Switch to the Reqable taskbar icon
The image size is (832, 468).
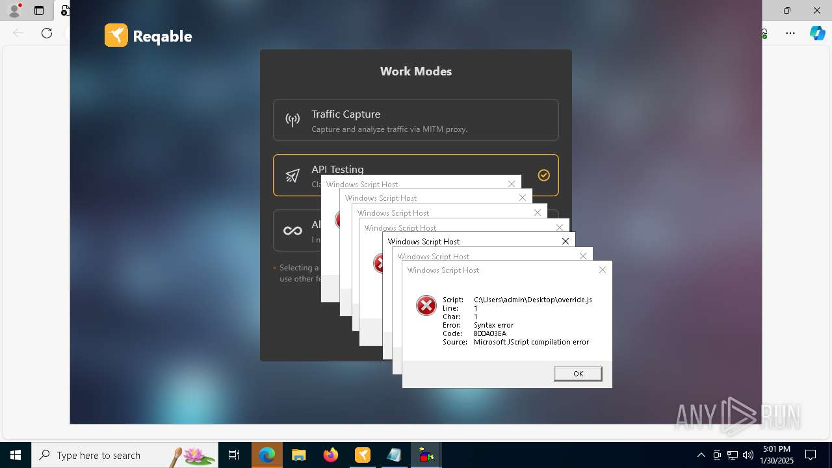coord(363,455)
